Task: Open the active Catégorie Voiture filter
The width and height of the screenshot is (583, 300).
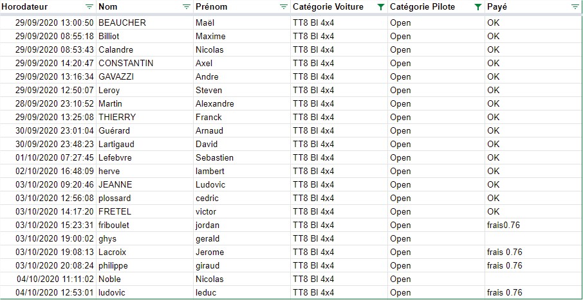Action: (x=381, y=6)
